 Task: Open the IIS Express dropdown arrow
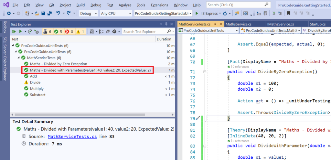point(220,14)
